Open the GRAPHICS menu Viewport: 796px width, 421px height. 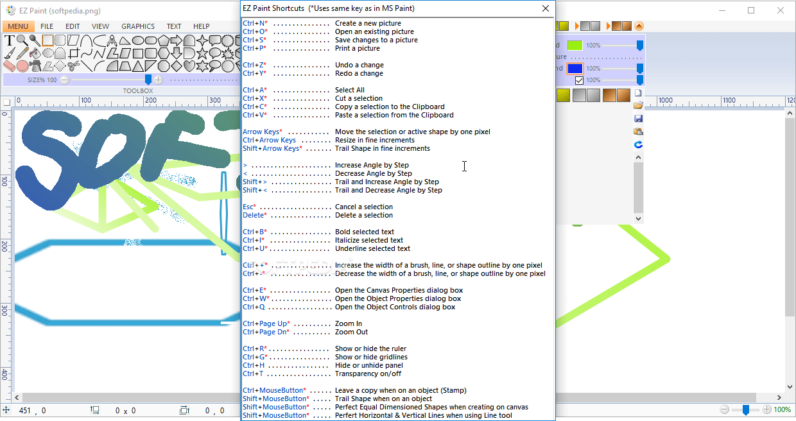(137, 26)
